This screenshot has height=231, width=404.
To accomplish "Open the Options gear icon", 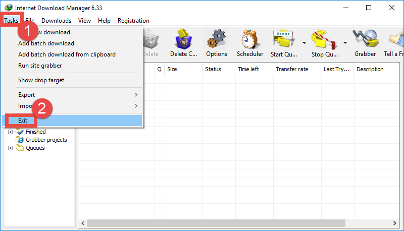I will (217, 39).
